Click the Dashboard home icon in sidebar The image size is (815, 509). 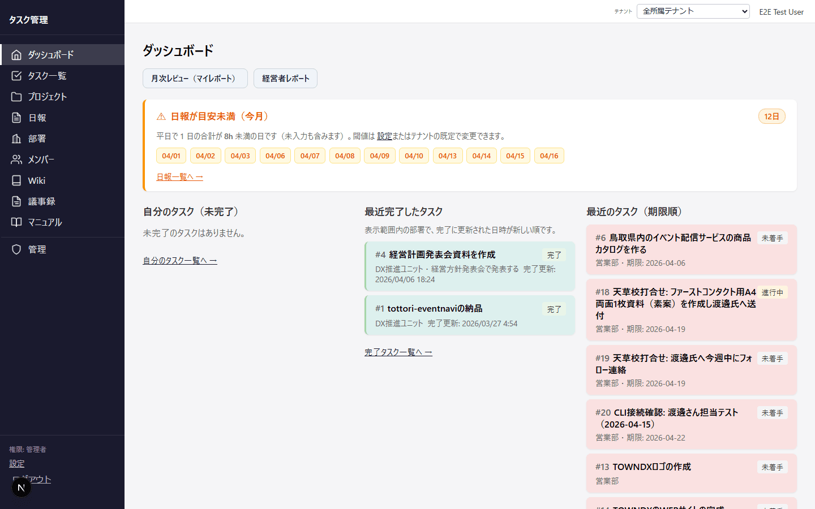point(16,55)
